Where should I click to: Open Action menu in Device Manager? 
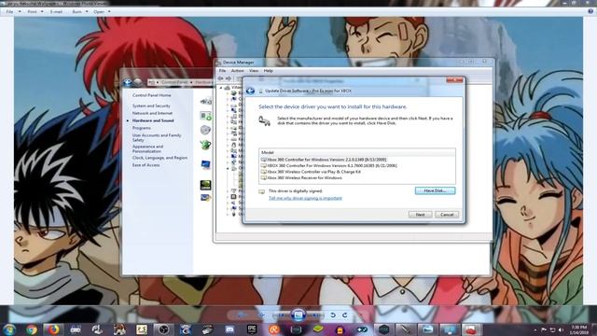click(x=237, y=71)
